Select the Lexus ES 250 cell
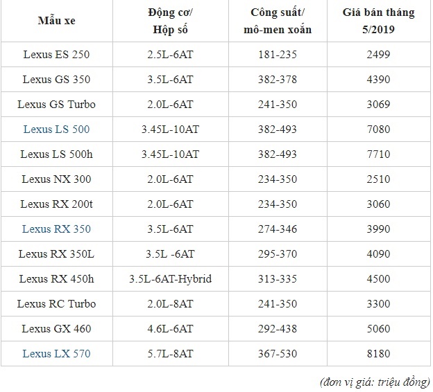Image resolution: width=433 pixels, height=392 pixels. (x=56, y=54)
